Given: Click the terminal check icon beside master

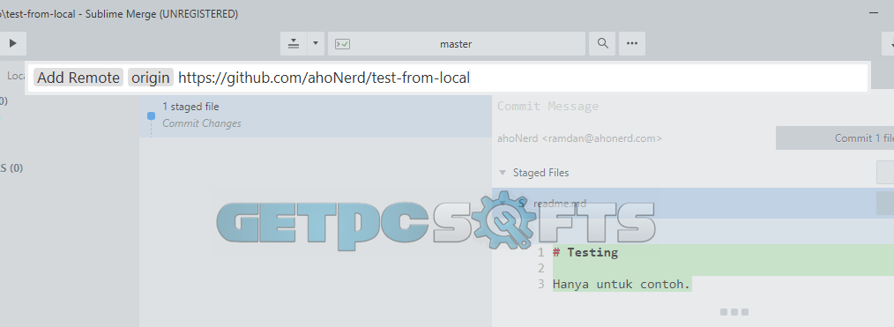Looking at the screenshot, I should tap(342, 44).
